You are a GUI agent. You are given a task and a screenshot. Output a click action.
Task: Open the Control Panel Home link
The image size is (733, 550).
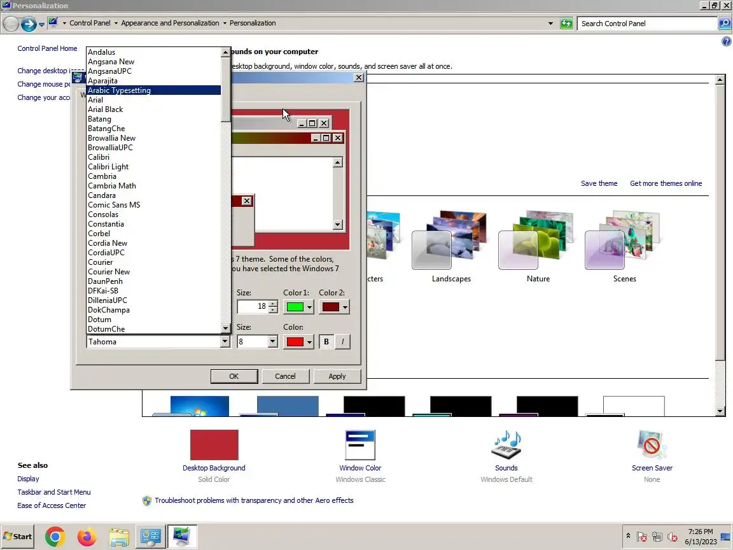tap(47, 48)
